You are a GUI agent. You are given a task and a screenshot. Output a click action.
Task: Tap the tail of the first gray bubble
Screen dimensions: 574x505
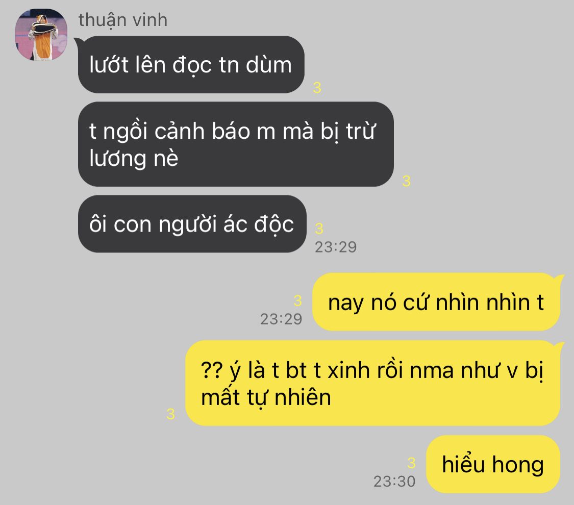coord(78,41)
